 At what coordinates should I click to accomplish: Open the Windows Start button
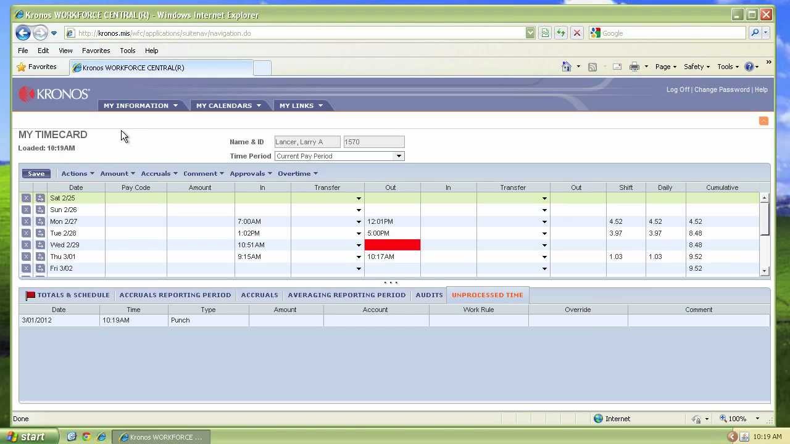point(30,437)
